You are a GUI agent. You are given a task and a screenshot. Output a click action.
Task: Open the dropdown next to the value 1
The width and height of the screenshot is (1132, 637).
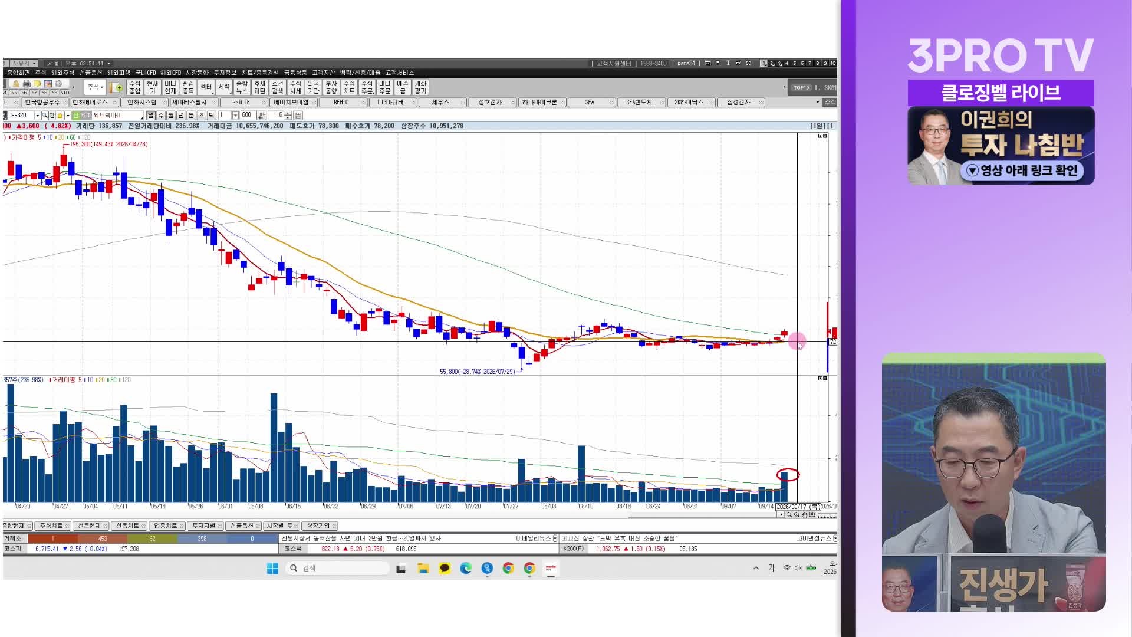coord(235,115)
